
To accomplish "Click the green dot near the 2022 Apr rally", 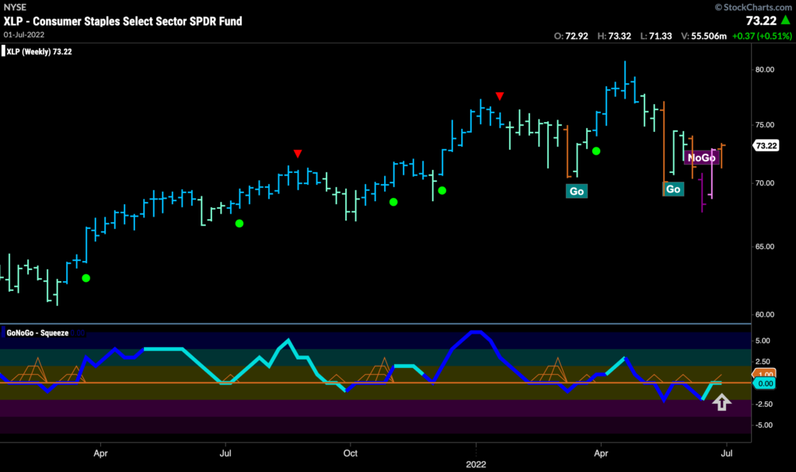I will (x=596, y=151).
